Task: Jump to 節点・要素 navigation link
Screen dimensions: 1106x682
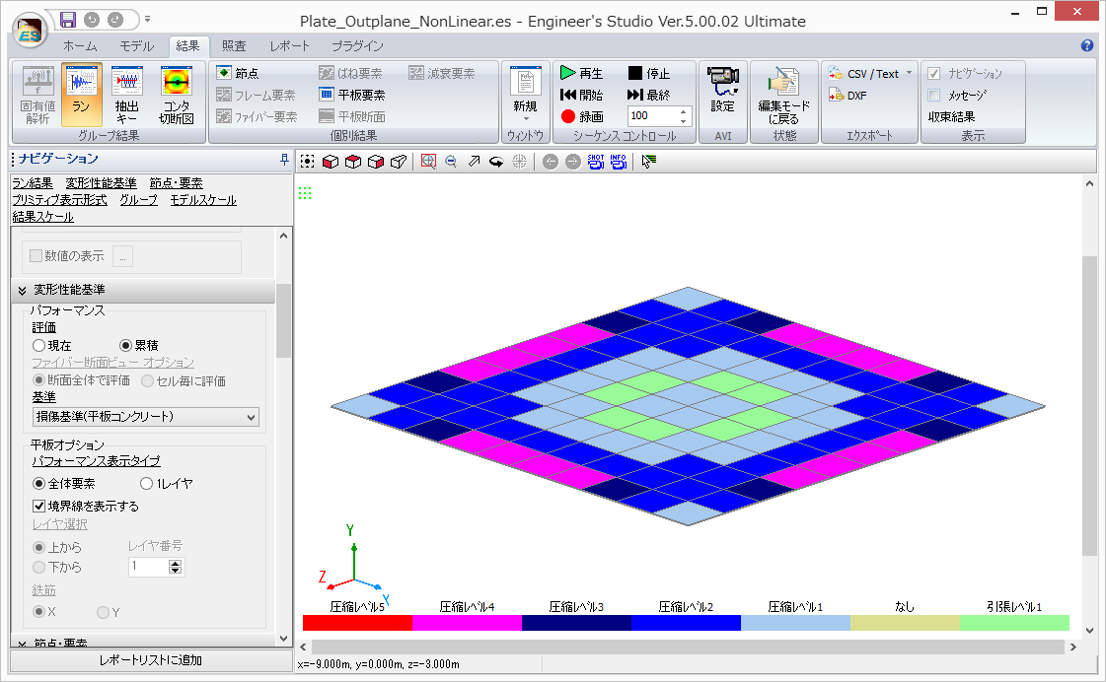Action: [177, 183]
